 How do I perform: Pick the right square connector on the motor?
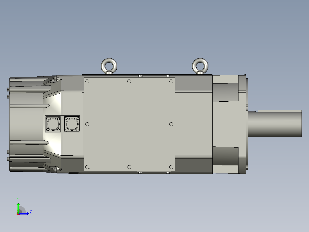(72, 124)
